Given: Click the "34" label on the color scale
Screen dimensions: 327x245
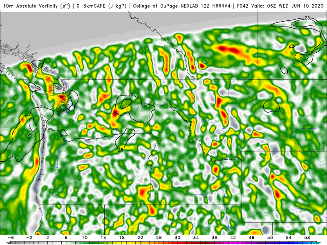Looking at the screenshot, I should 196,238.
